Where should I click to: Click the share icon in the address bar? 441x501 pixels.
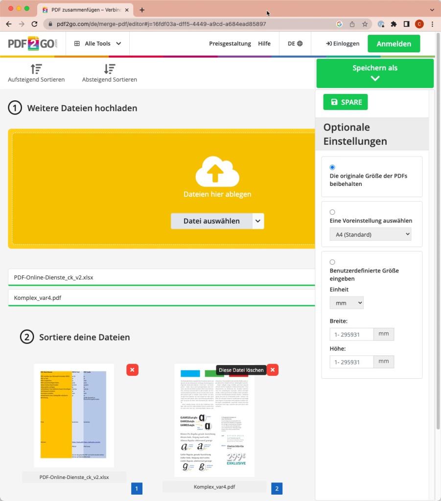coord(352,24)
